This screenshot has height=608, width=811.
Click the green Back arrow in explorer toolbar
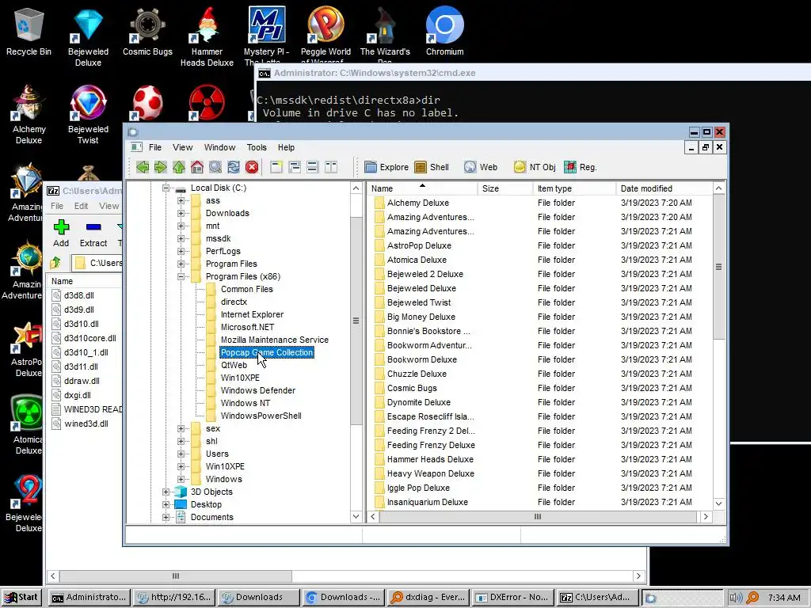[143, 167]
